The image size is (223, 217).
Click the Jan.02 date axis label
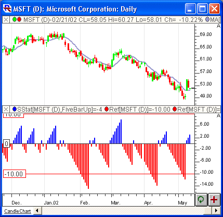(x=51, y=203)
